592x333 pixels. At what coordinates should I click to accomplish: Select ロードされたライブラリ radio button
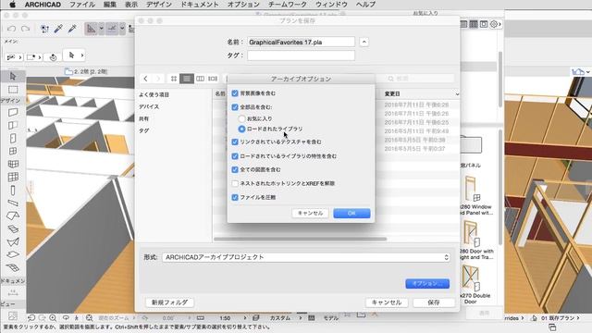point(241,129)
